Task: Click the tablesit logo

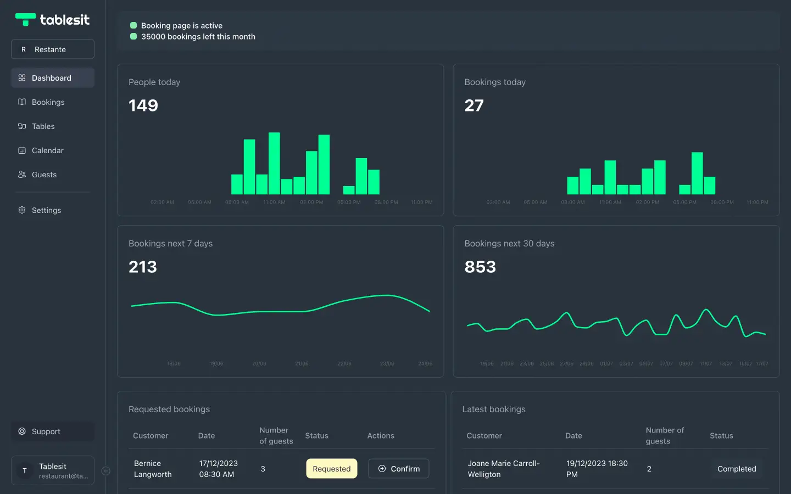Action: [52, 20]
